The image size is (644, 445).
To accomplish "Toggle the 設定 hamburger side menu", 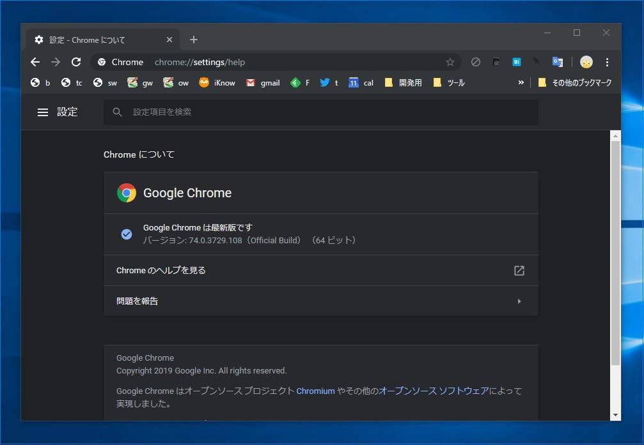I will tap(43, 112).
